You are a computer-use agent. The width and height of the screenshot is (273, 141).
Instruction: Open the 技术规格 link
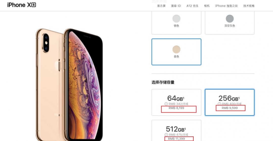(x=249, y=6)
